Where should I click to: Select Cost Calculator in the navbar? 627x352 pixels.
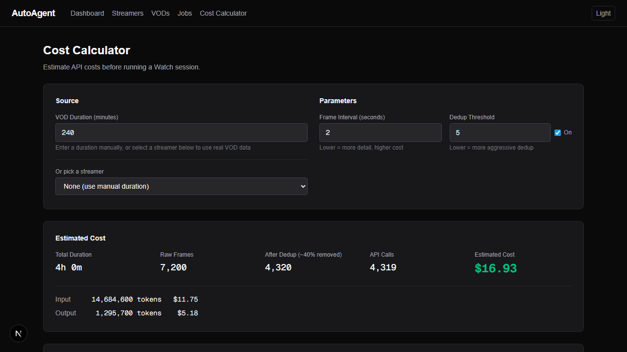[x=223, y=13]
